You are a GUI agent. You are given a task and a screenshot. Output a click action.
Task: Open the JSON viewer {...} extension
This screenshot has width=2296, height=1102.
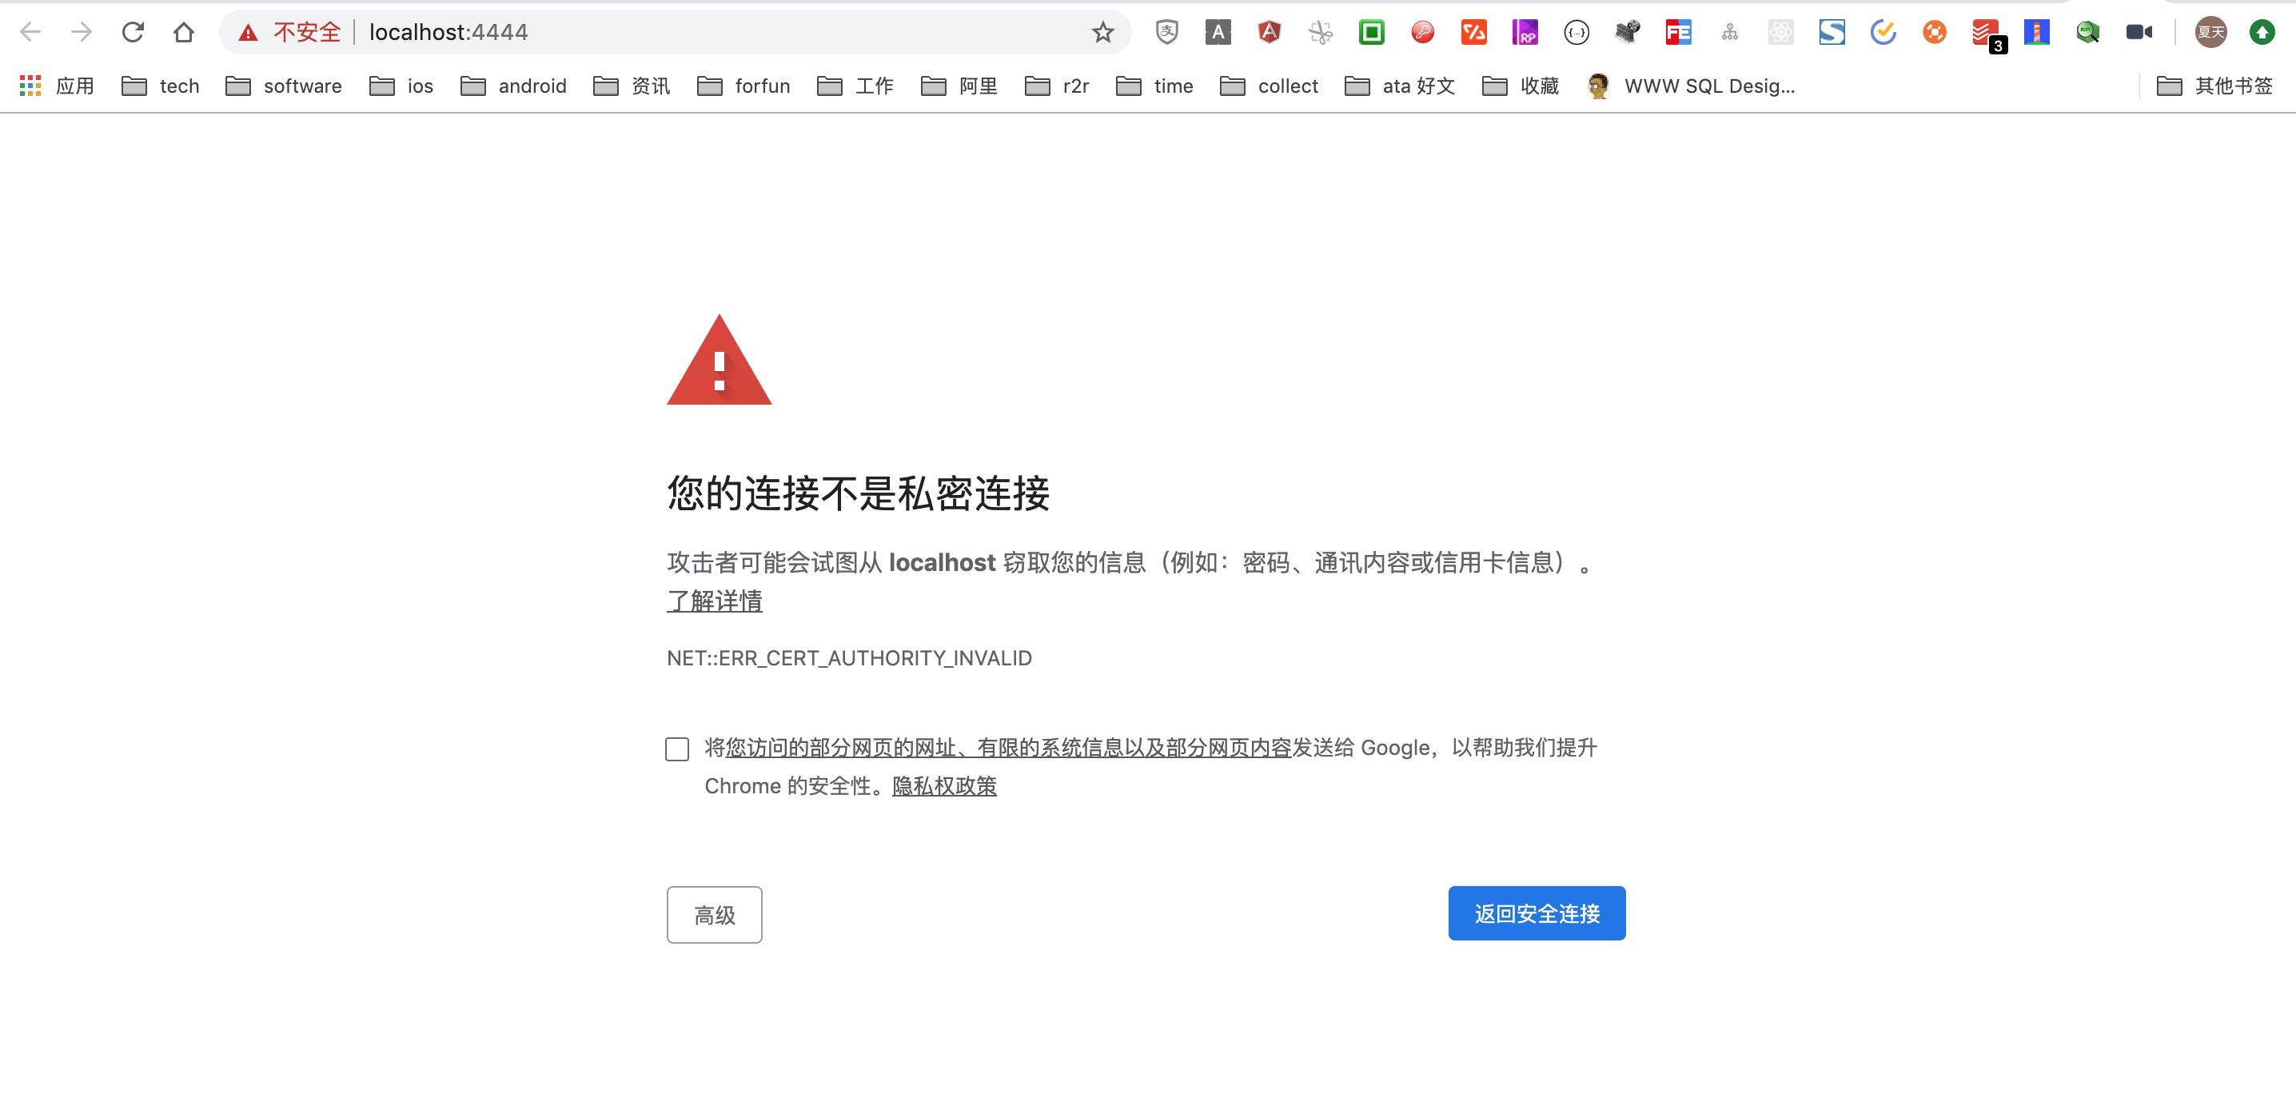click(x=1577, y=32)
